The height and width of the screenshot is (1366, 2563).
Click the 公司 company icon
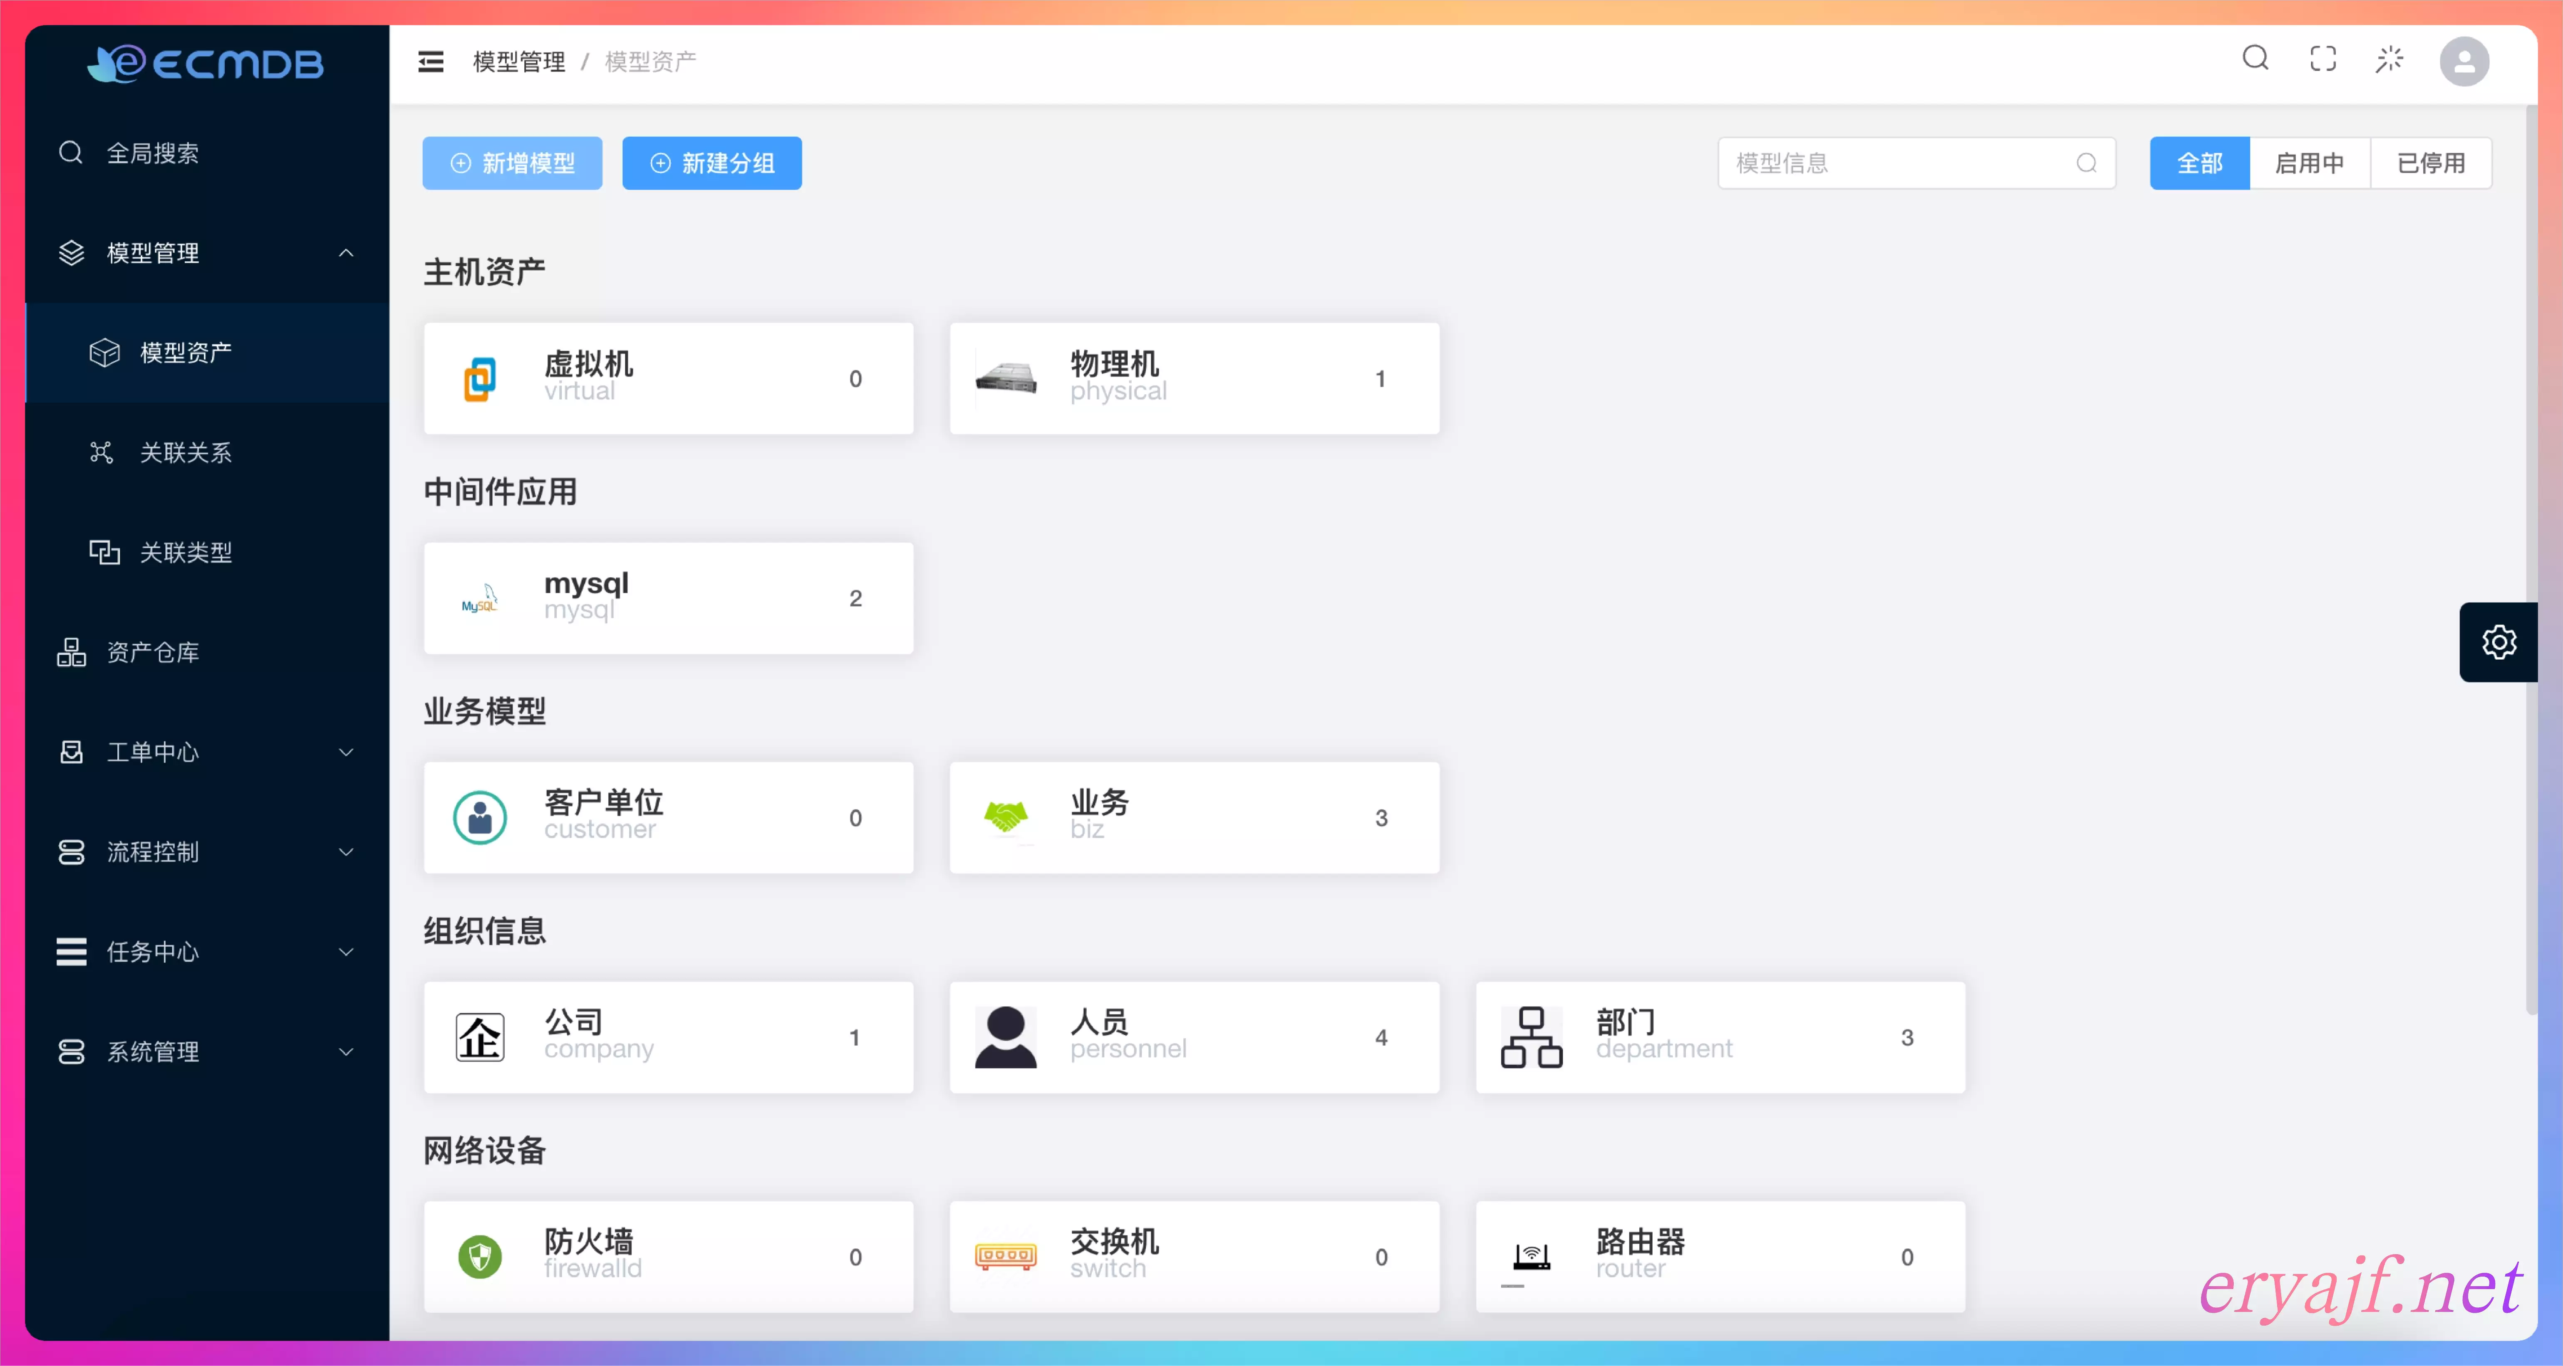(481, 1038)
